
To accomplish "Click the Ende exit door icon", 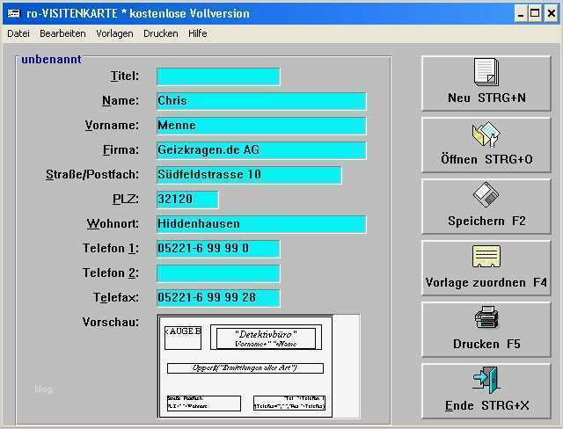I will click(486, 380).
